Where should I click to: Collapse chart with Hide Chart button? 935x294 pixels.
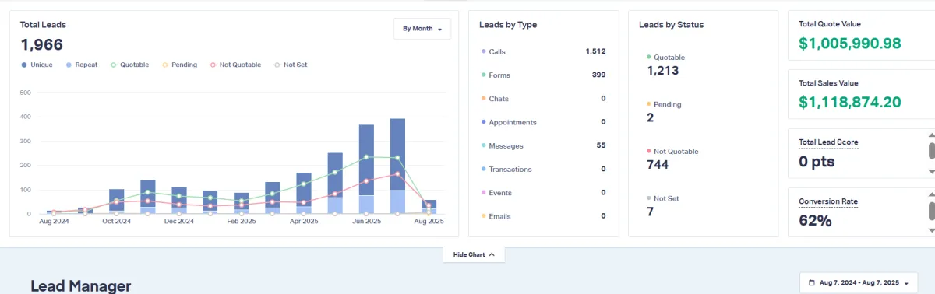[474, 254]
